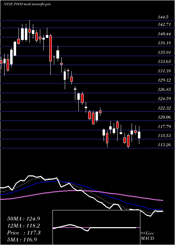175x245 pixels.
Task: Select the 140.44 price level label
Action: pos(164,34)
